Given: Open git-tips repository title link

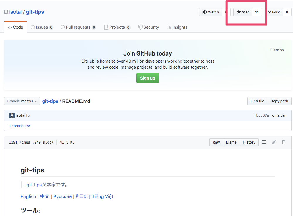Looking at the screenshot, I should tap(35, 12).
